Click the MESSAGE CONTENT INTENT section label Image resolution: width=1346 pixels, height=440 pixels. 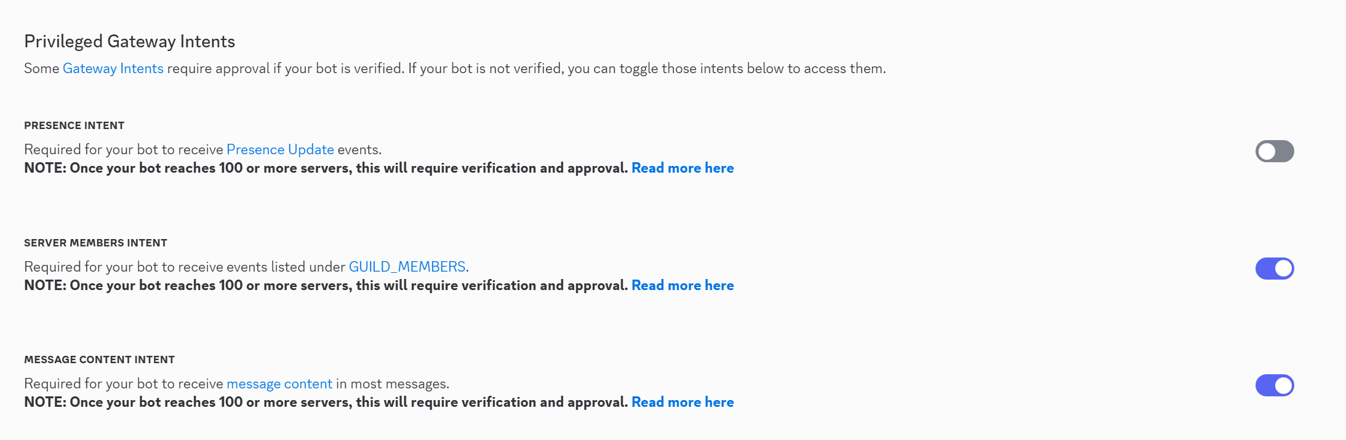[99, 359]
